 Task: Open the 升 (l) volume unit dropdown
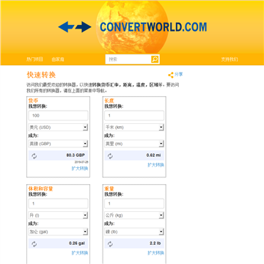coord(58,216)
